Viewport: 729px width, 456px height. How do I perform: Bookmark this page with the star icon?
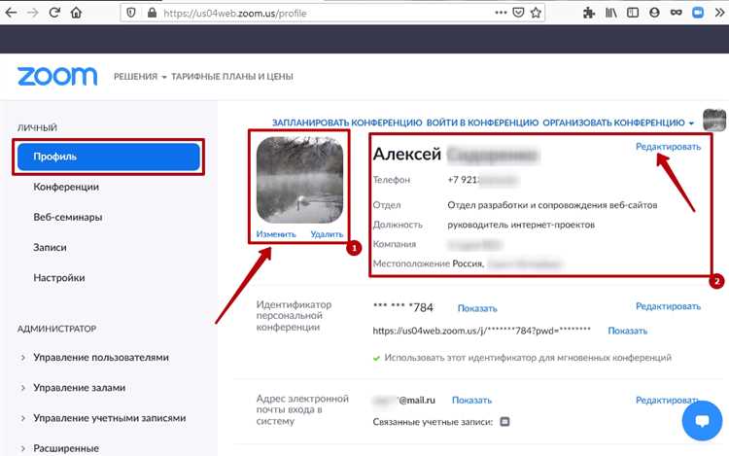[536, 13]
